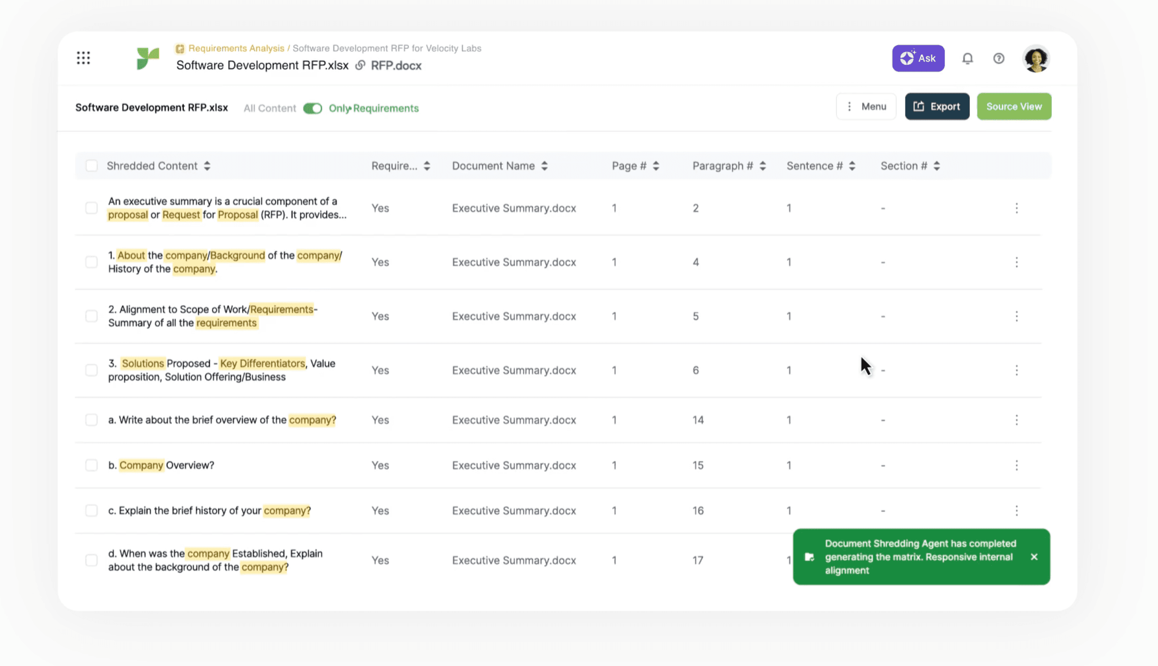The height and width of the screenshot is (666, 1158).
Task: Tick checkbox for 'c. Explain the brief history' row
Action: [x=91, y=510]
